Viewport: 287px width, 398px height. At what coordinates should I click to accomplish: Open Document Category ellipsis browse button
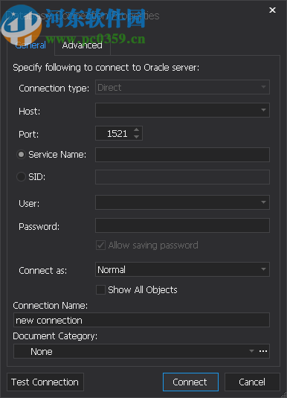[x=263, y=351]
